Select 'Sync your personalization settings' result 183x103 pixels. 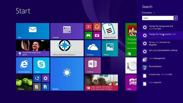[x=160, y=51]
